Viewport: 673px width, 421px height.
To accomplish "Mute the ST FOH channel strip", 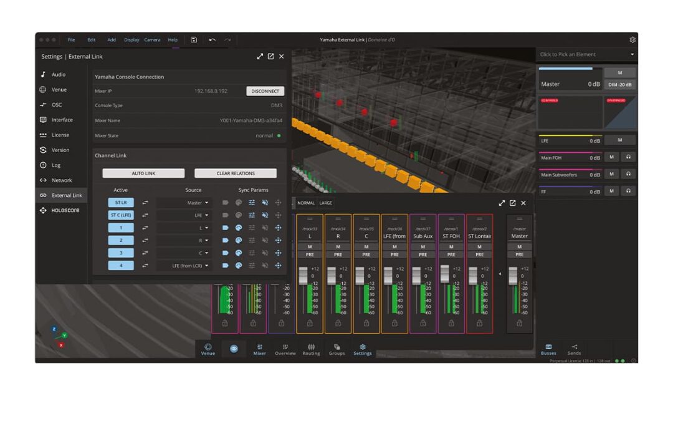I will [451, 246].
